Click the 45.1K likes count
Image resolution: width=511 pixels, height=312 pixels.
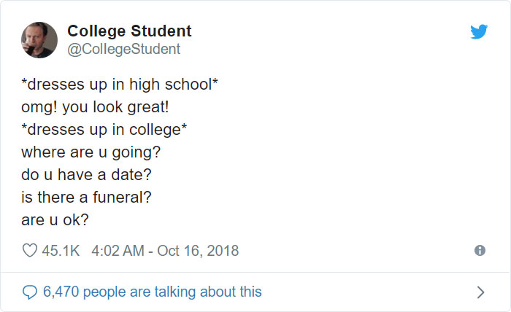[61, 251]
